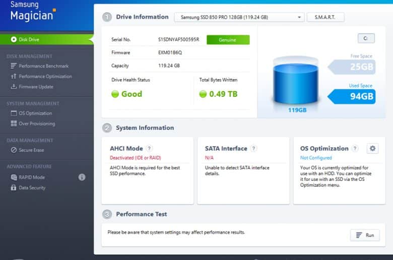Click the 94GB Used Space indicator
This screenshot has height=260, width=393.
[352, 96]
